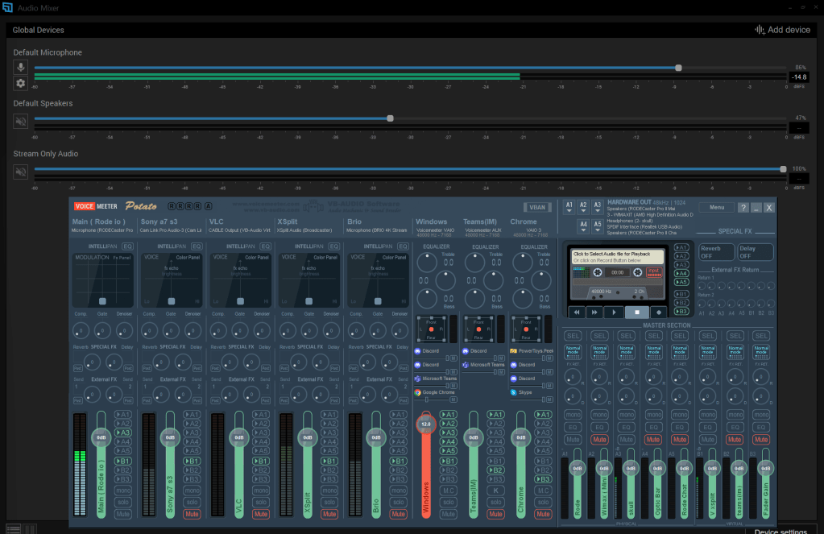Click Normal mode on A1 master bus
The height and width of the screenshot is (534, 824).
coord(573,352)
